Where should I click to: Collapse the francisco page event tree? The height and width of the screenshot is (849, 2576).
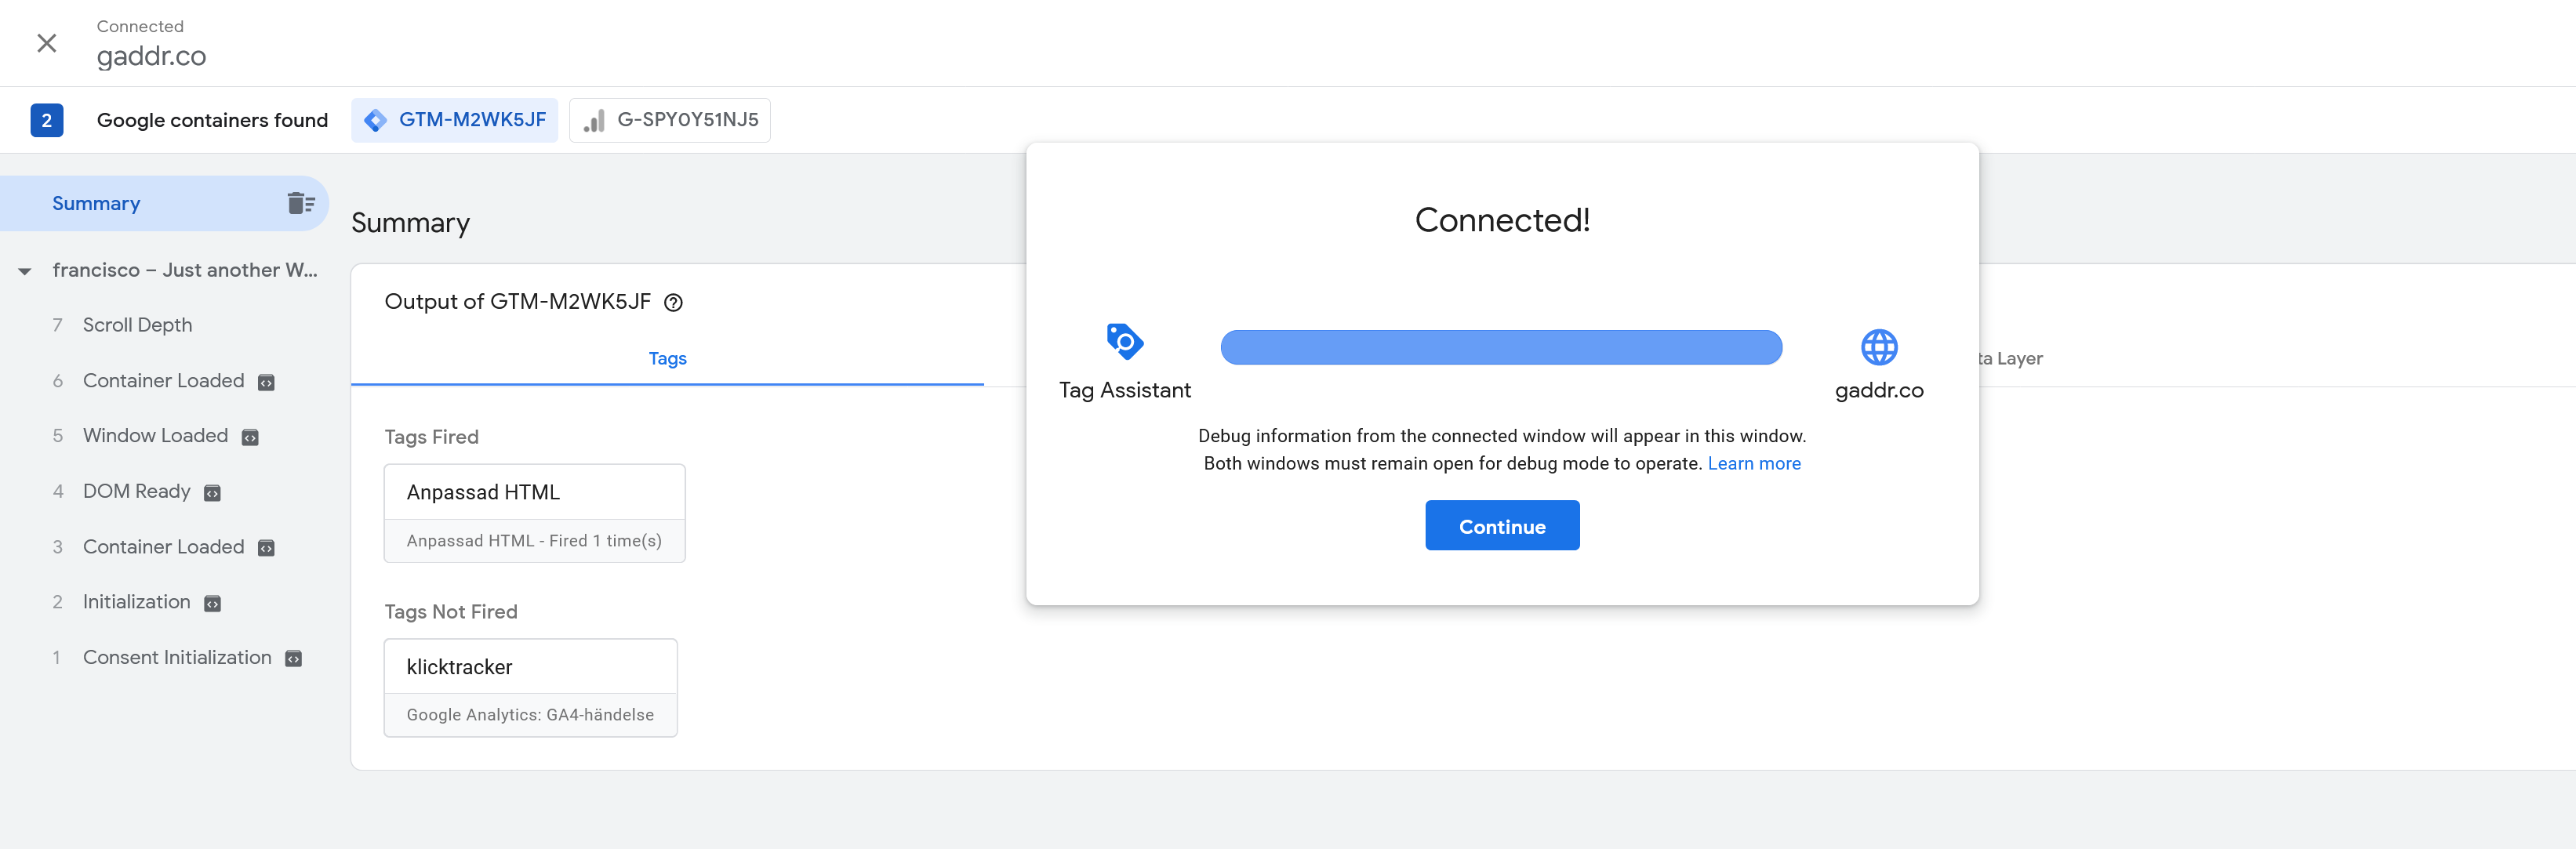pyautogui.click(x=25, y=271)
